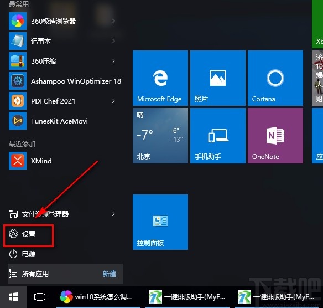Expand 360极速浏览器 jump list arrow
This screenshot has width=323, height=308.
113,21
